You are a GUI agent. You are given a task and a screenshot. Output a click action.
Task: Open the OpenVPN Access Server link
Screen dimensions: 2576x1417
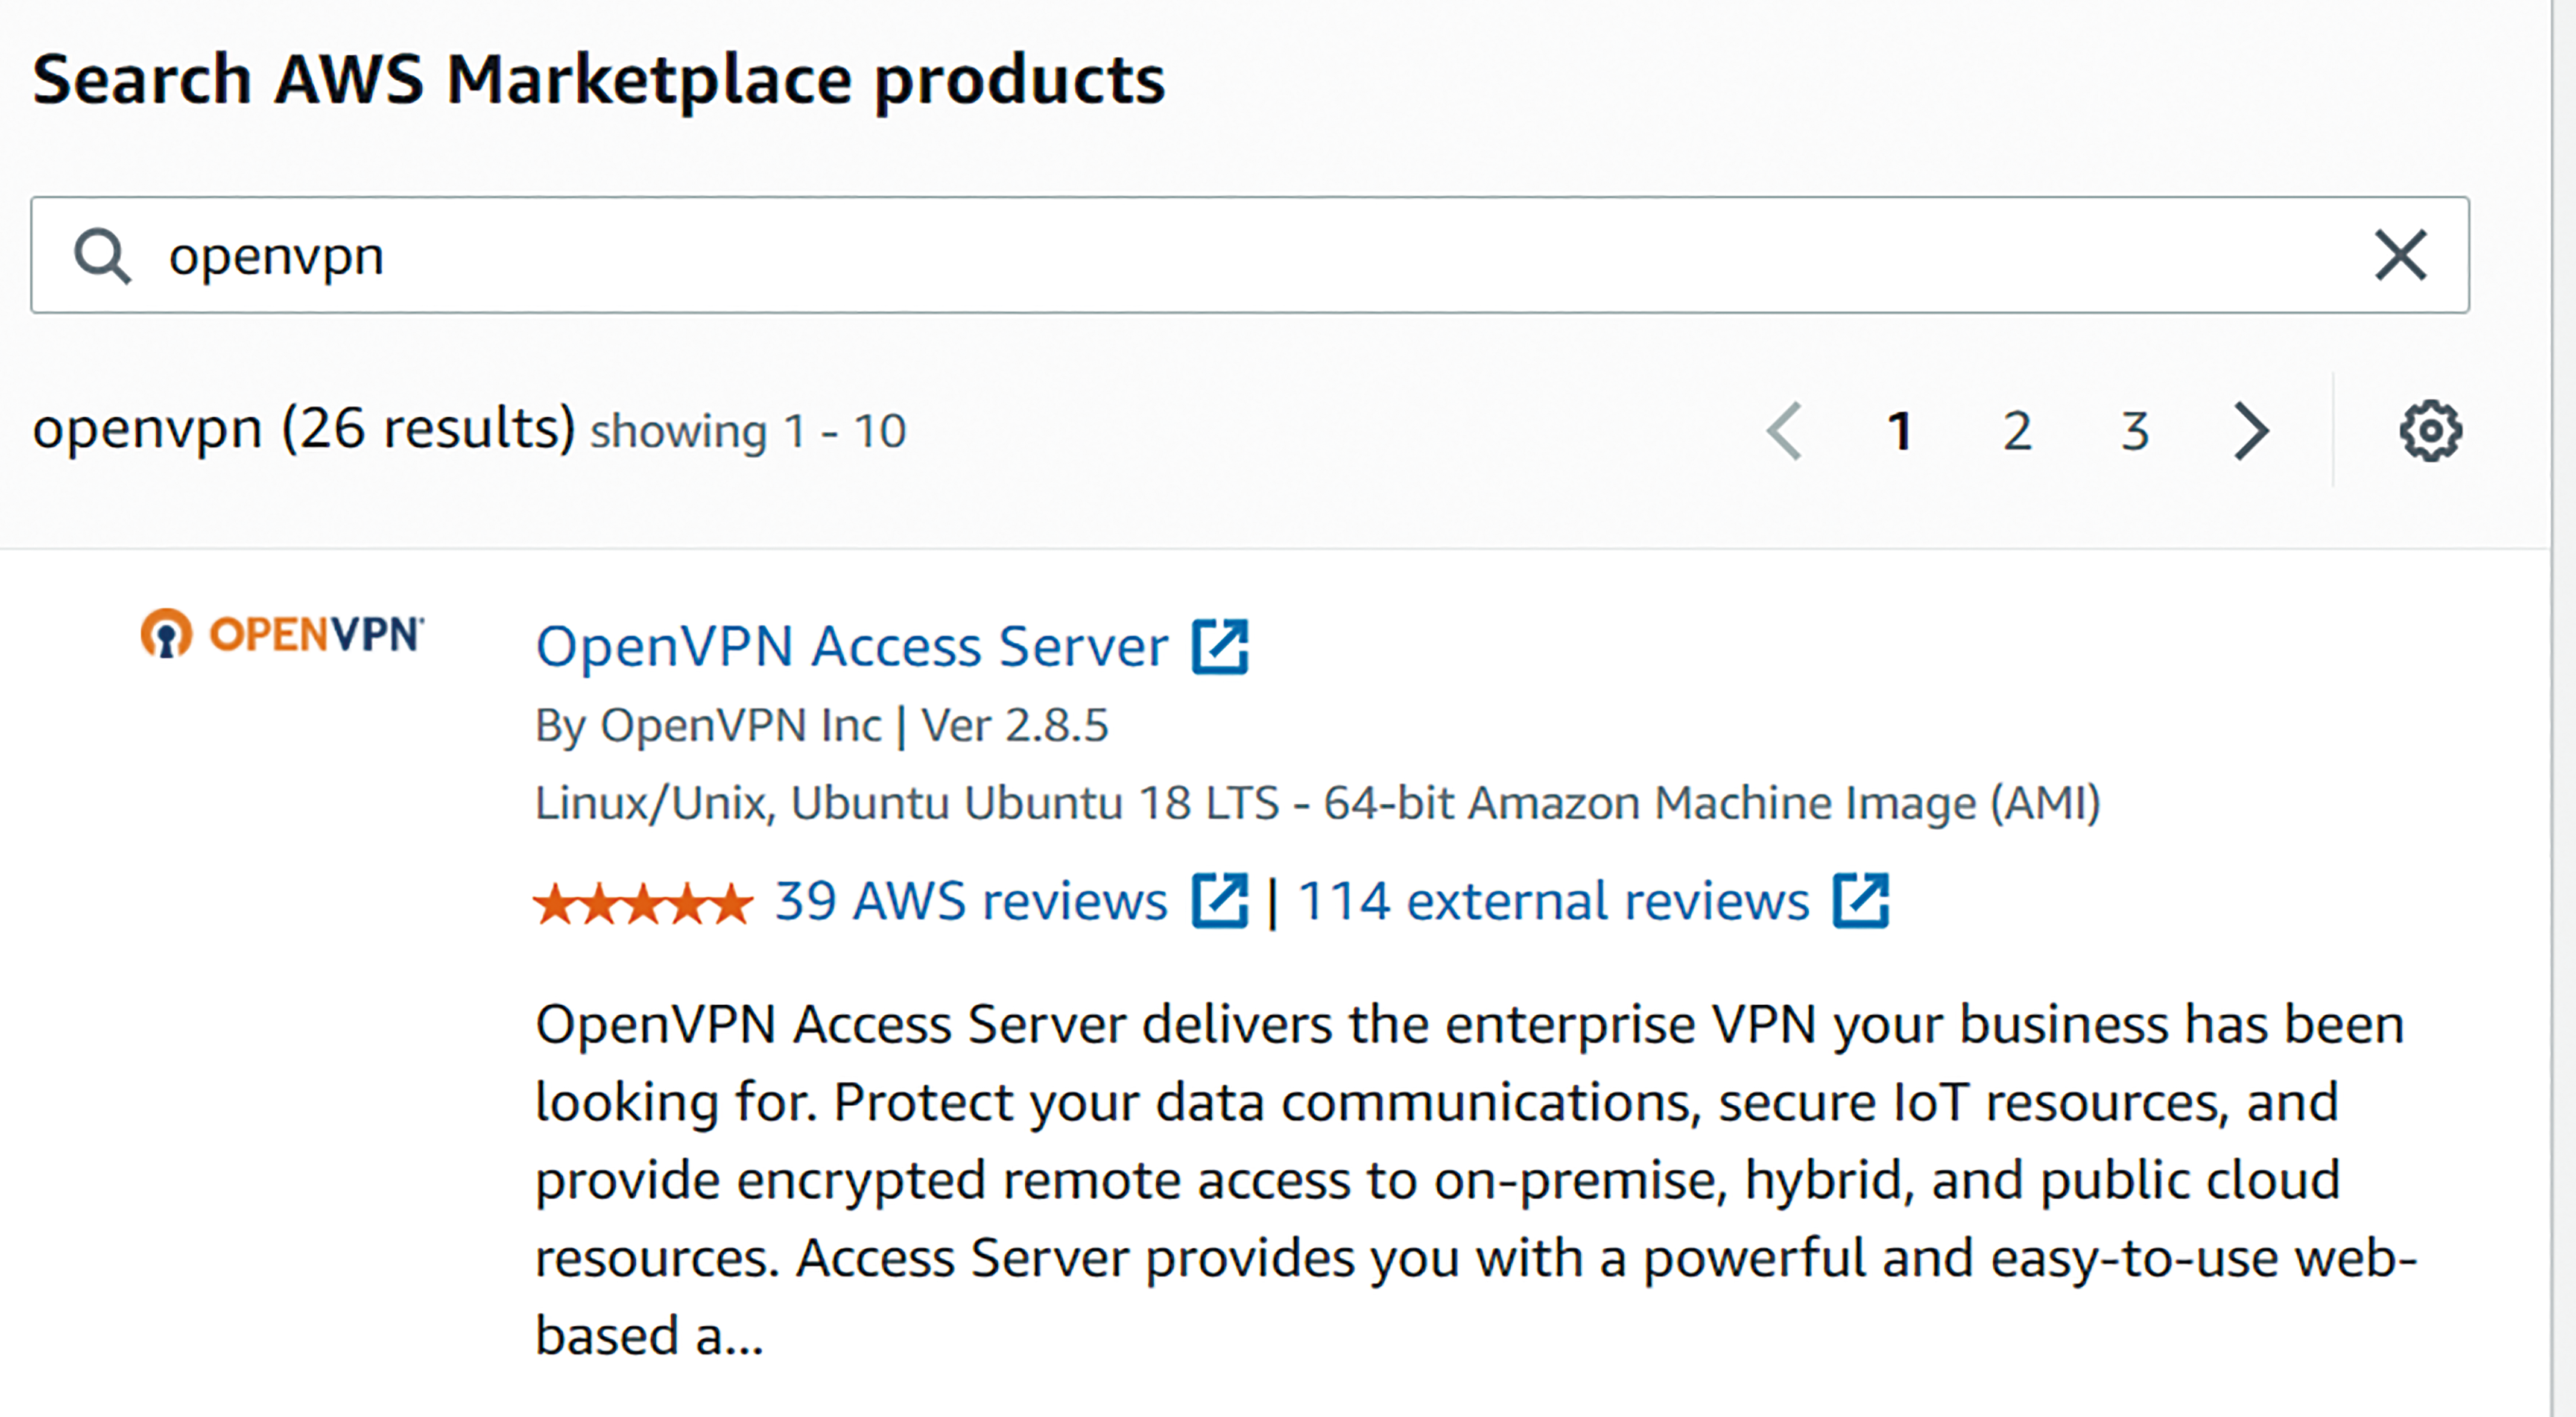[x=852, y=646]
